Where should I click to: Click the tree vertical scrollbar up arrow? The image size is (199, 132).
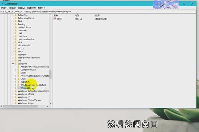coord(50,15)
